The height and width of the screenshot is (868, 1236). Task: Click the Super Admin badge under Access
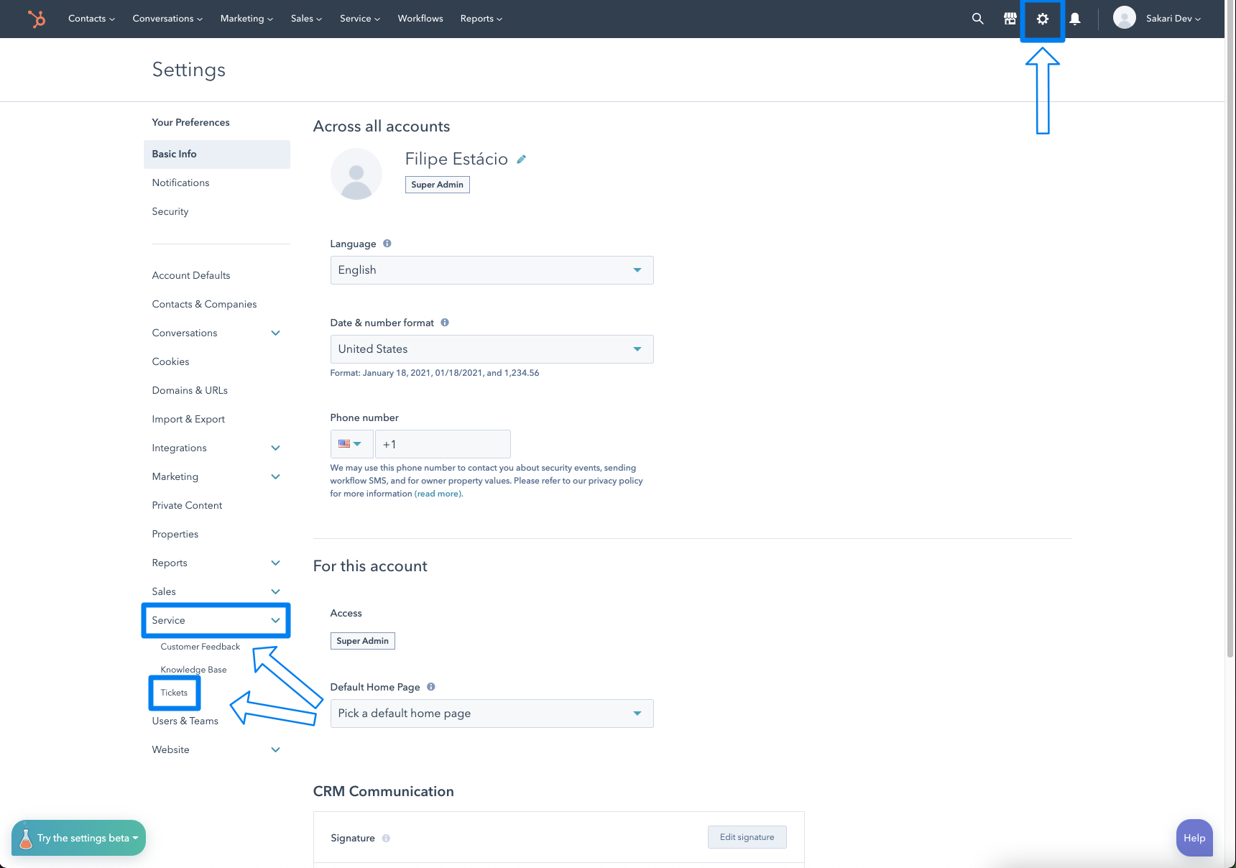pyautogui.click(x=362, y=641)
